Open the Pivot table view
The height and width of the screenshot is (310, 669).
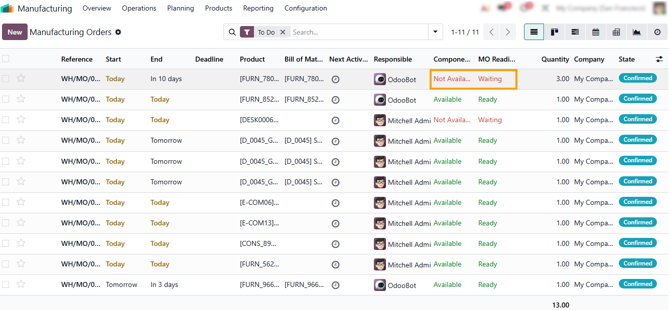(x=616, y=32)
